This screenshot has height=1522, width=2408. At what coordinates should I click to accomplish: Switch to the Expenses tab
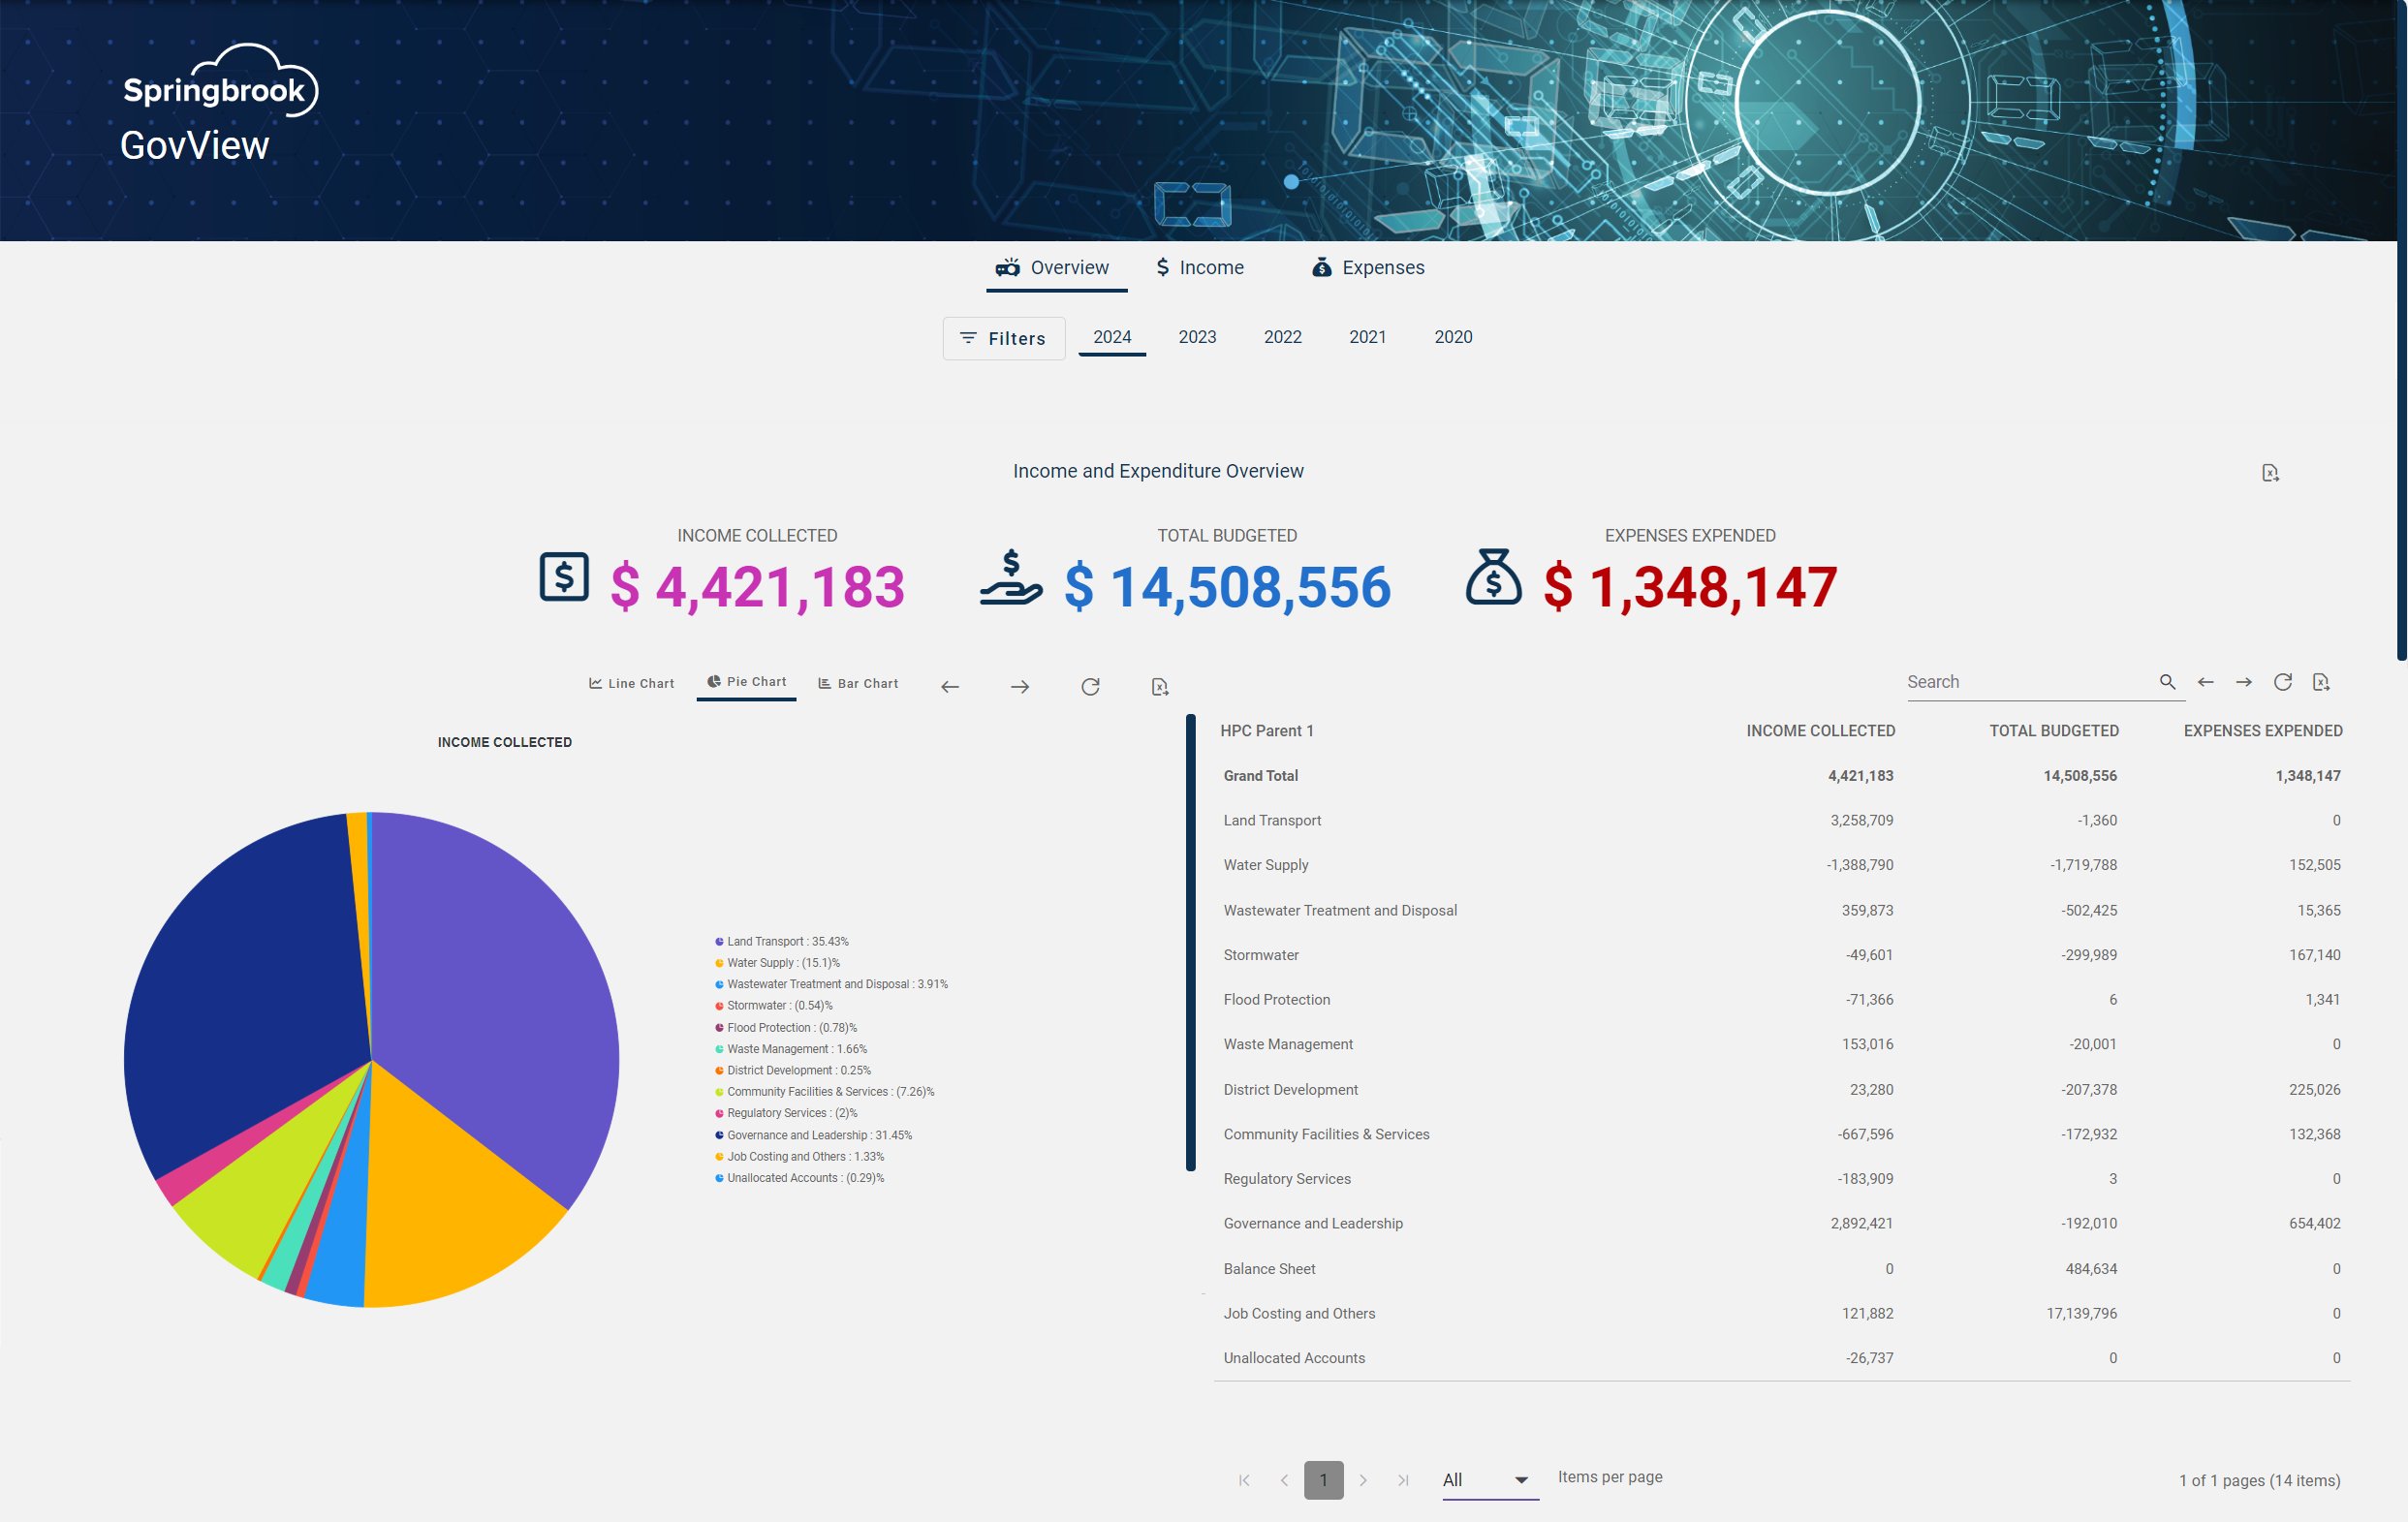click(1367, 267)
